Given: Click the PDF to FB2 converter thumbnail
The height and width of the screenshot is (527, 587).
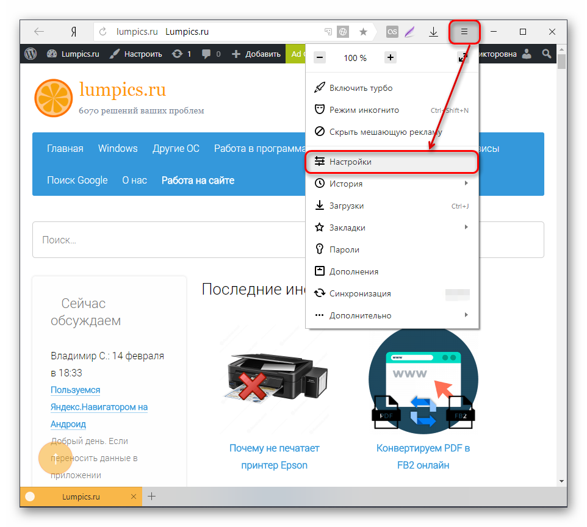Looking at the screenshot, I should click(x=423, y=380).
